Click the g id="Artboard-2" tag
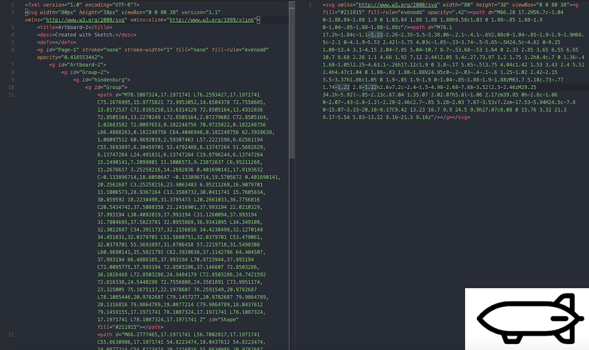This screenshot has height=350, width=589. point(78,64)
